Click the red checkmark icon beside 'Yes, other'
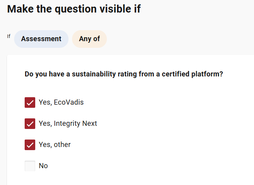Image resolution: width=254 pixels, height=185 pixels. click(x=30, y=145)
